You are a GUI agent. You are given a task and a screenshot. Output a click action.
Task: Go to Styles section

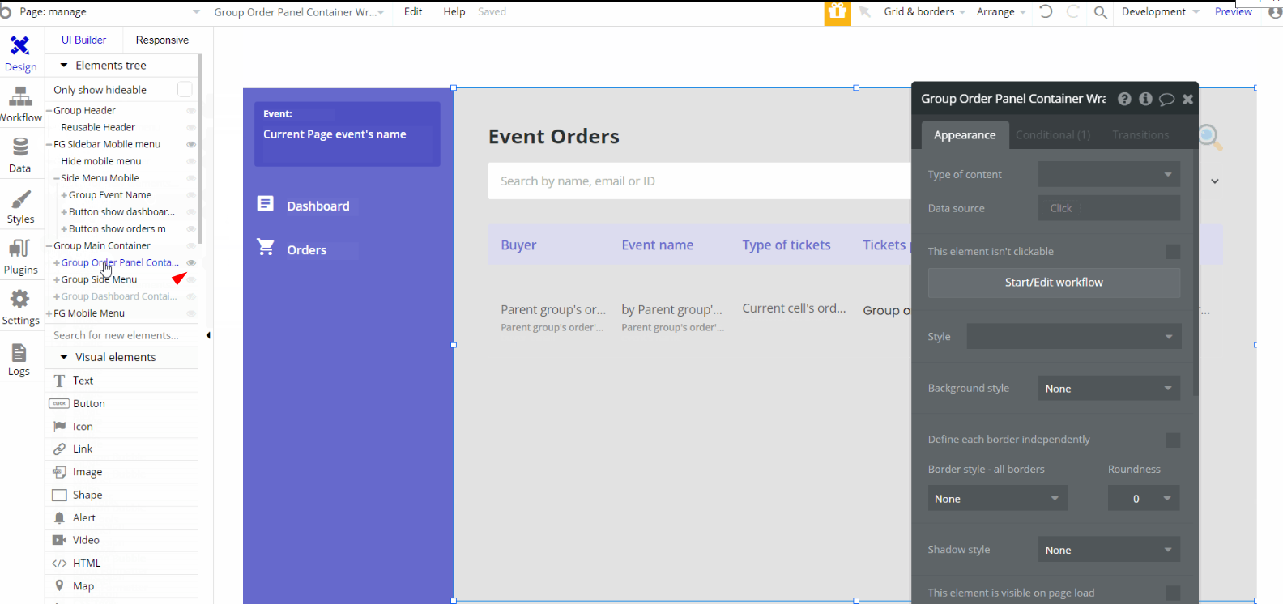[20, 206]
